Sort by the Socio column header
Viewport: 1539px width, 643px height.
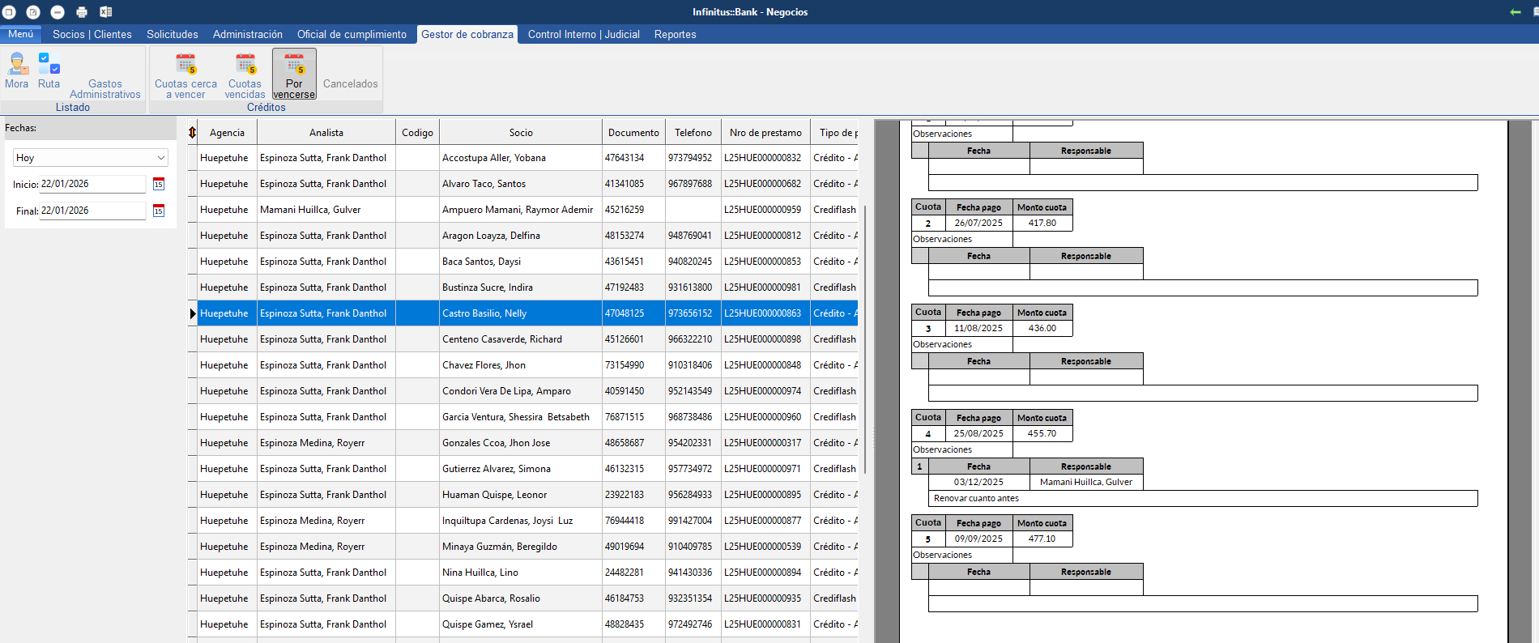(x=521, y=133)
